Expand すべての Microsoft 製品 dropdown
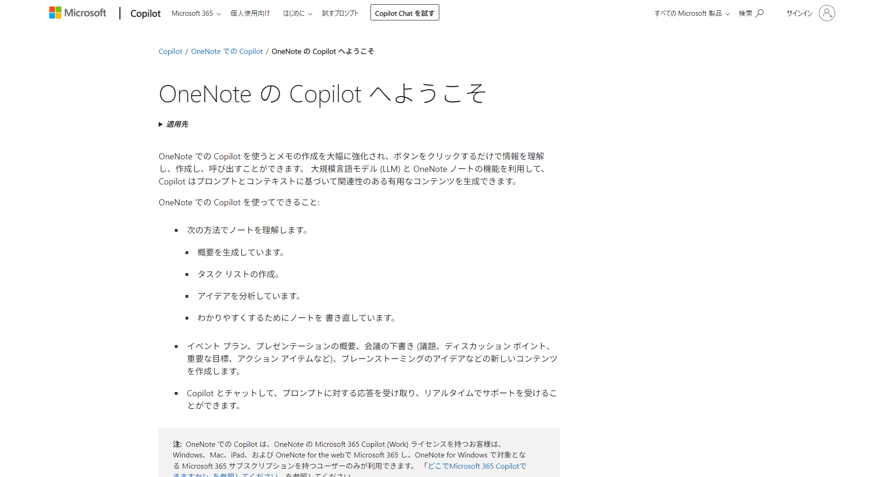The width and height of the screenshot is (873, 477). pos(692,13)
